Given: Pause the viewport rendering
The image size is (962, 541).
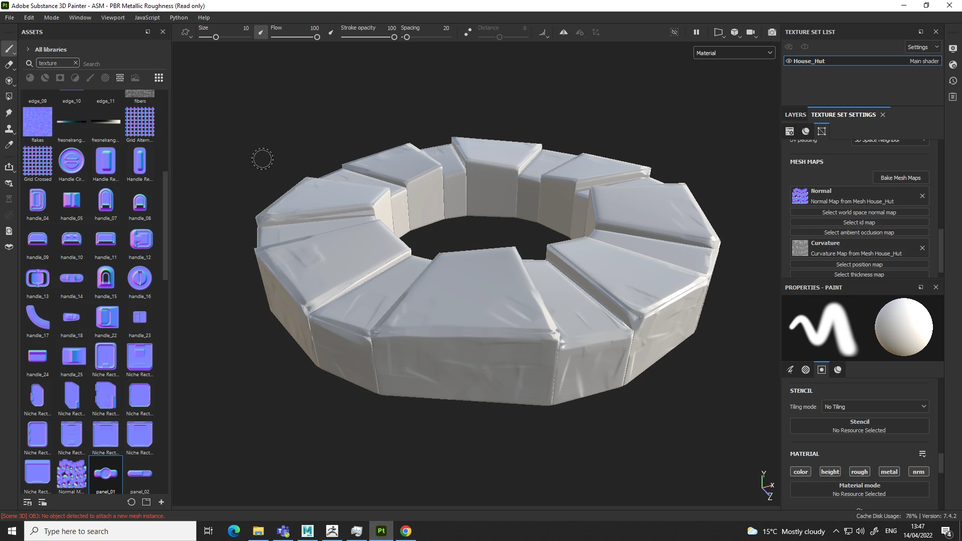Looking at the screenshot, I should 696,32.
